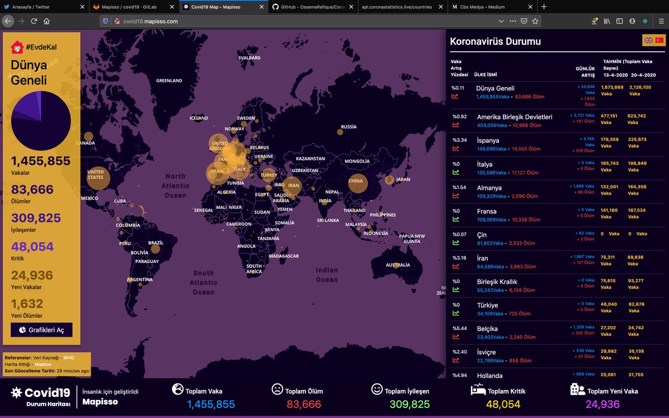This screenshot has width=669, height=418.
Task: Click the green trend icon in Türkiye row
Action: point(455,313)
